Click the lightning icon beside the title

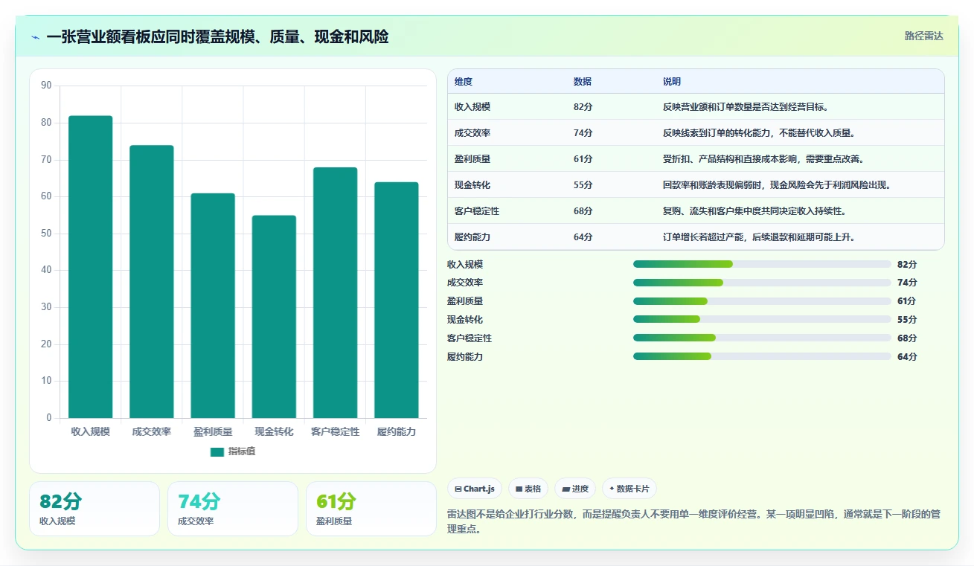[x=35, y=37]
